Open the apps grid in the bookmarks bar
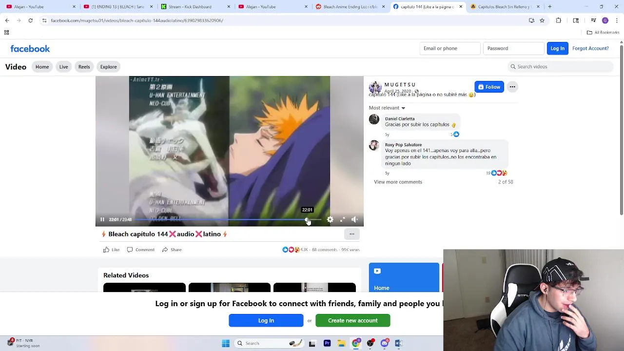 (x=7, y=33)
